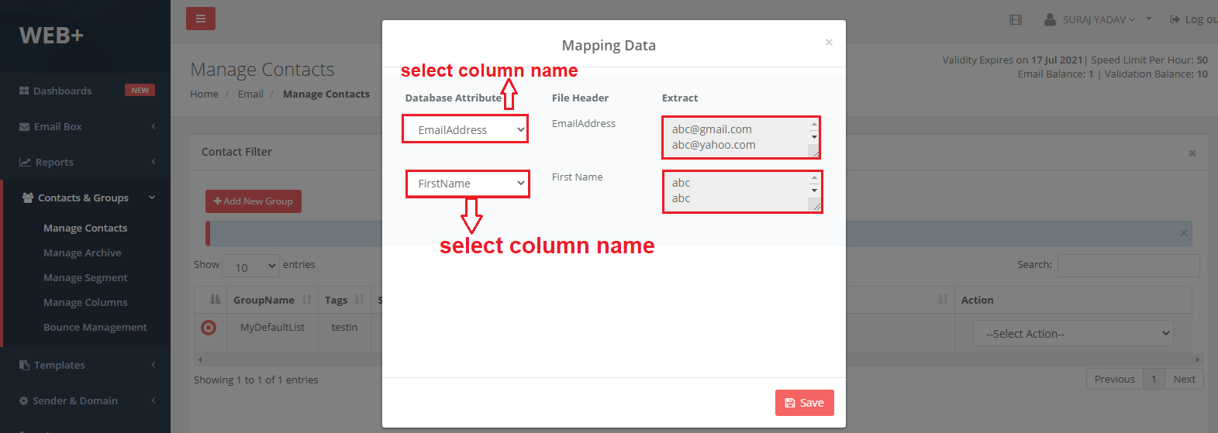The width and height of the screenshot is (1218, 433).
Task: Go to Manage Segment page
Action: pos(85,277)
